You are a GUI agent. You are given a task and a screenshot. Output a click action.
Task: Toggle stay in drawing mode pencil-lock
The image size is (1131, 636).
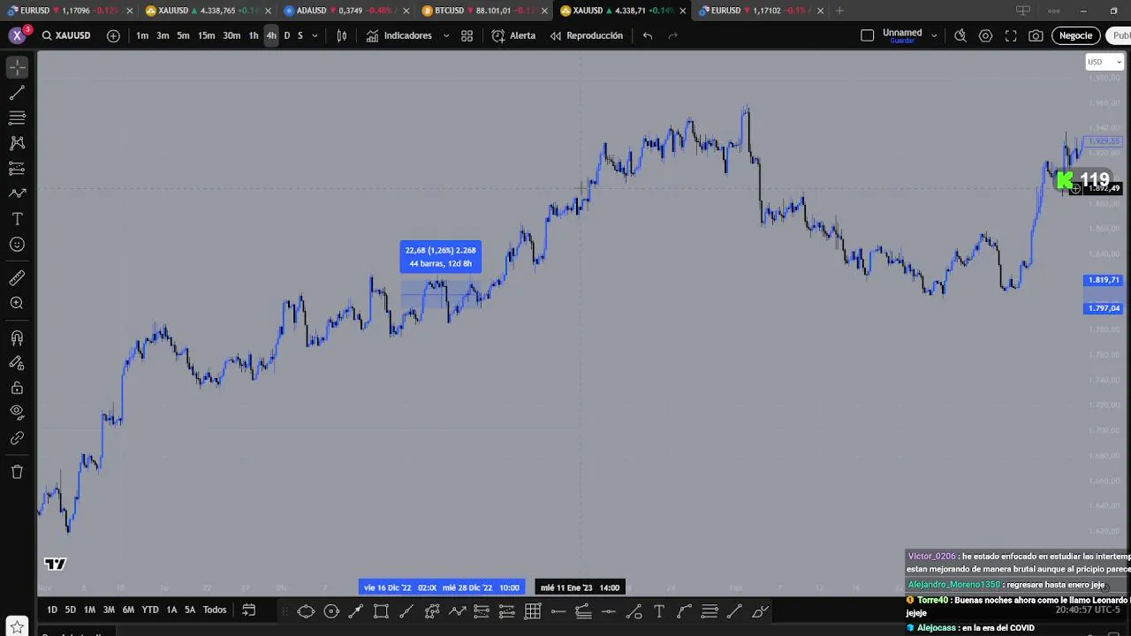pos(17,362)
